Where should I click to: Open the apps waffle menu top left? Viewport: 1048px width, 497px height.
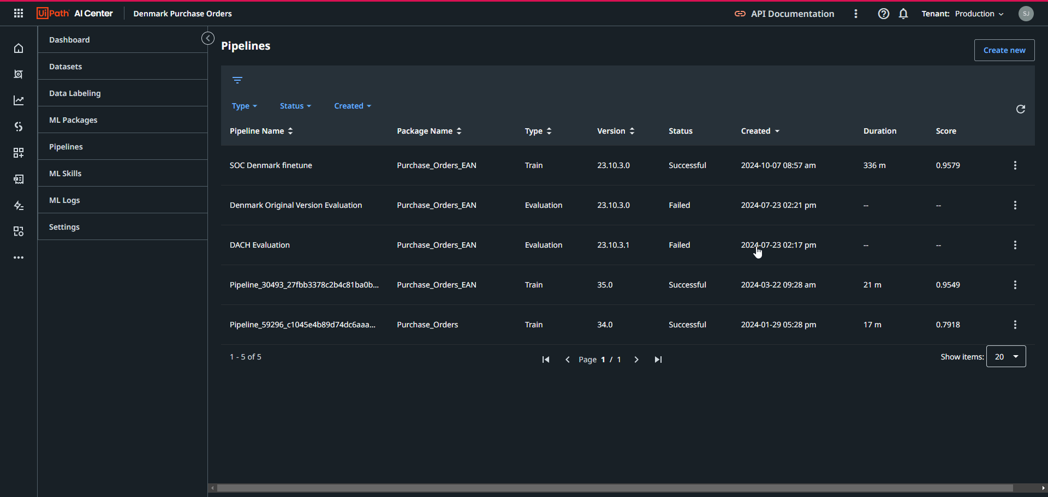pos(18,13)
